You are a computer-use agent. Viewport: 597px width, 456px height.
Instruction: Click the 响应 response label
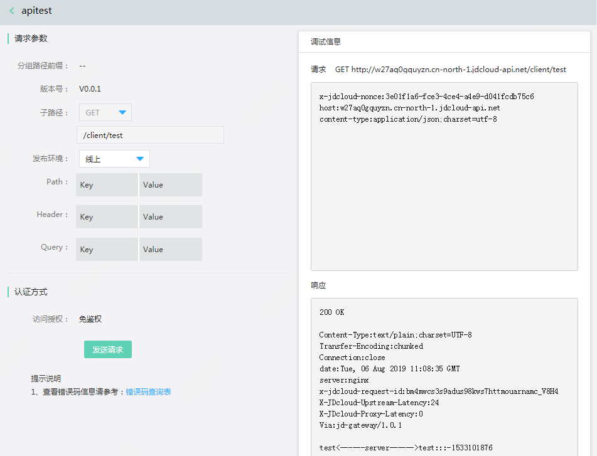point(318,284)
